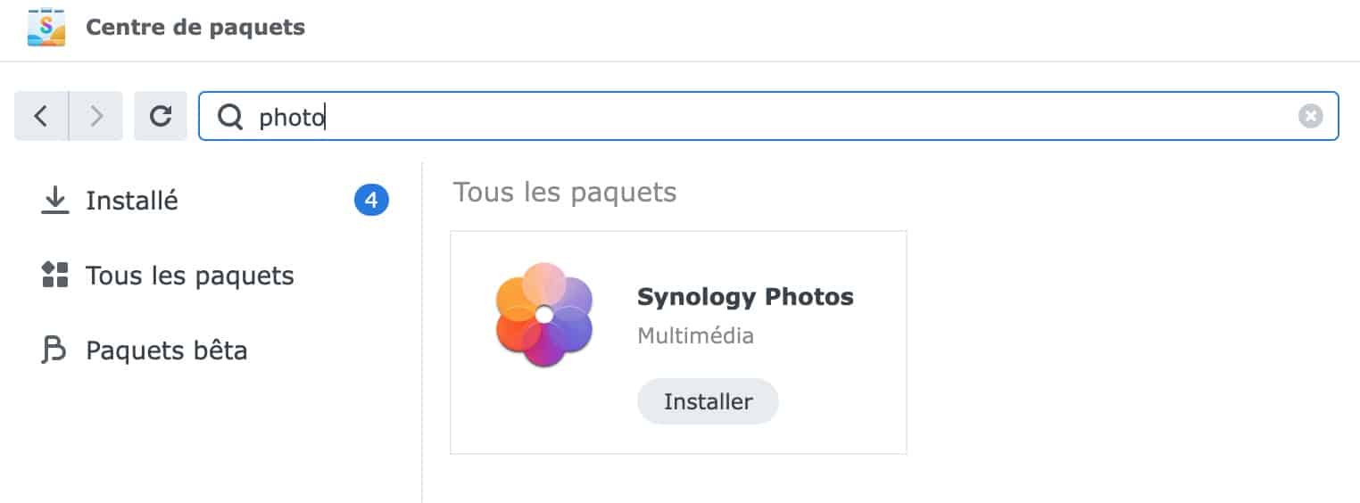1360x503 pixels.
Task: Click the Tous les paquets grid icon
Action: pyautogui.click(x=55, y=276)
